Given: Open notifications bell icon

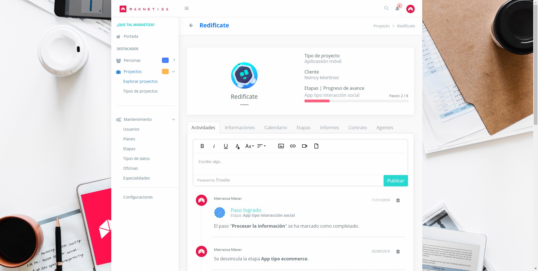Looking at the screenshot, I should coord(397,8).
